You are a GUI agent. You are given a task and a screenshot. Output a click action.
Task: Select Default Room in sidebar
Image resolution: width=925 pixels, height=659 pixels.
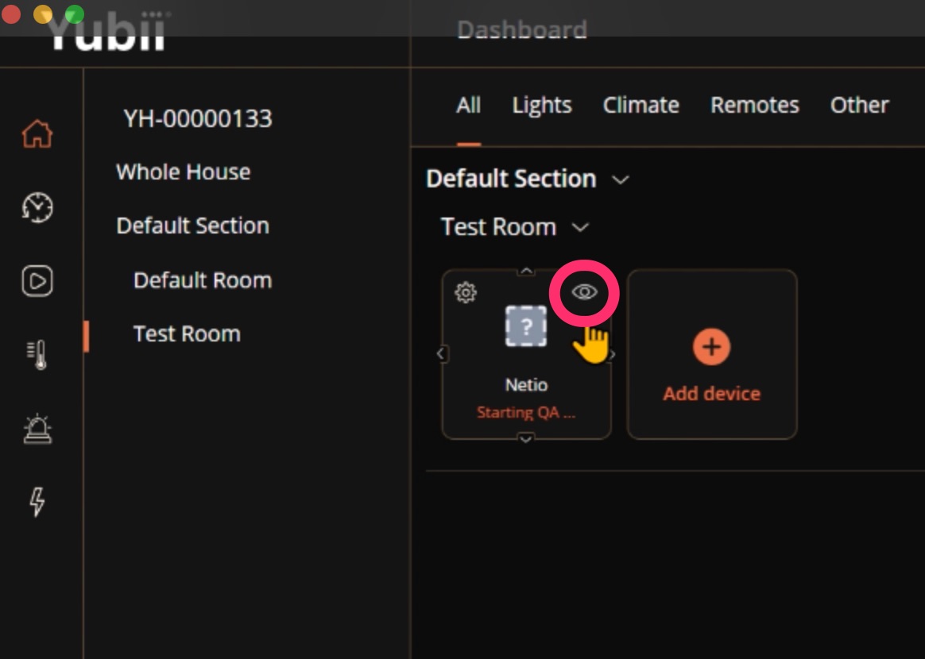pyautogui.click(x=203, y=280)
